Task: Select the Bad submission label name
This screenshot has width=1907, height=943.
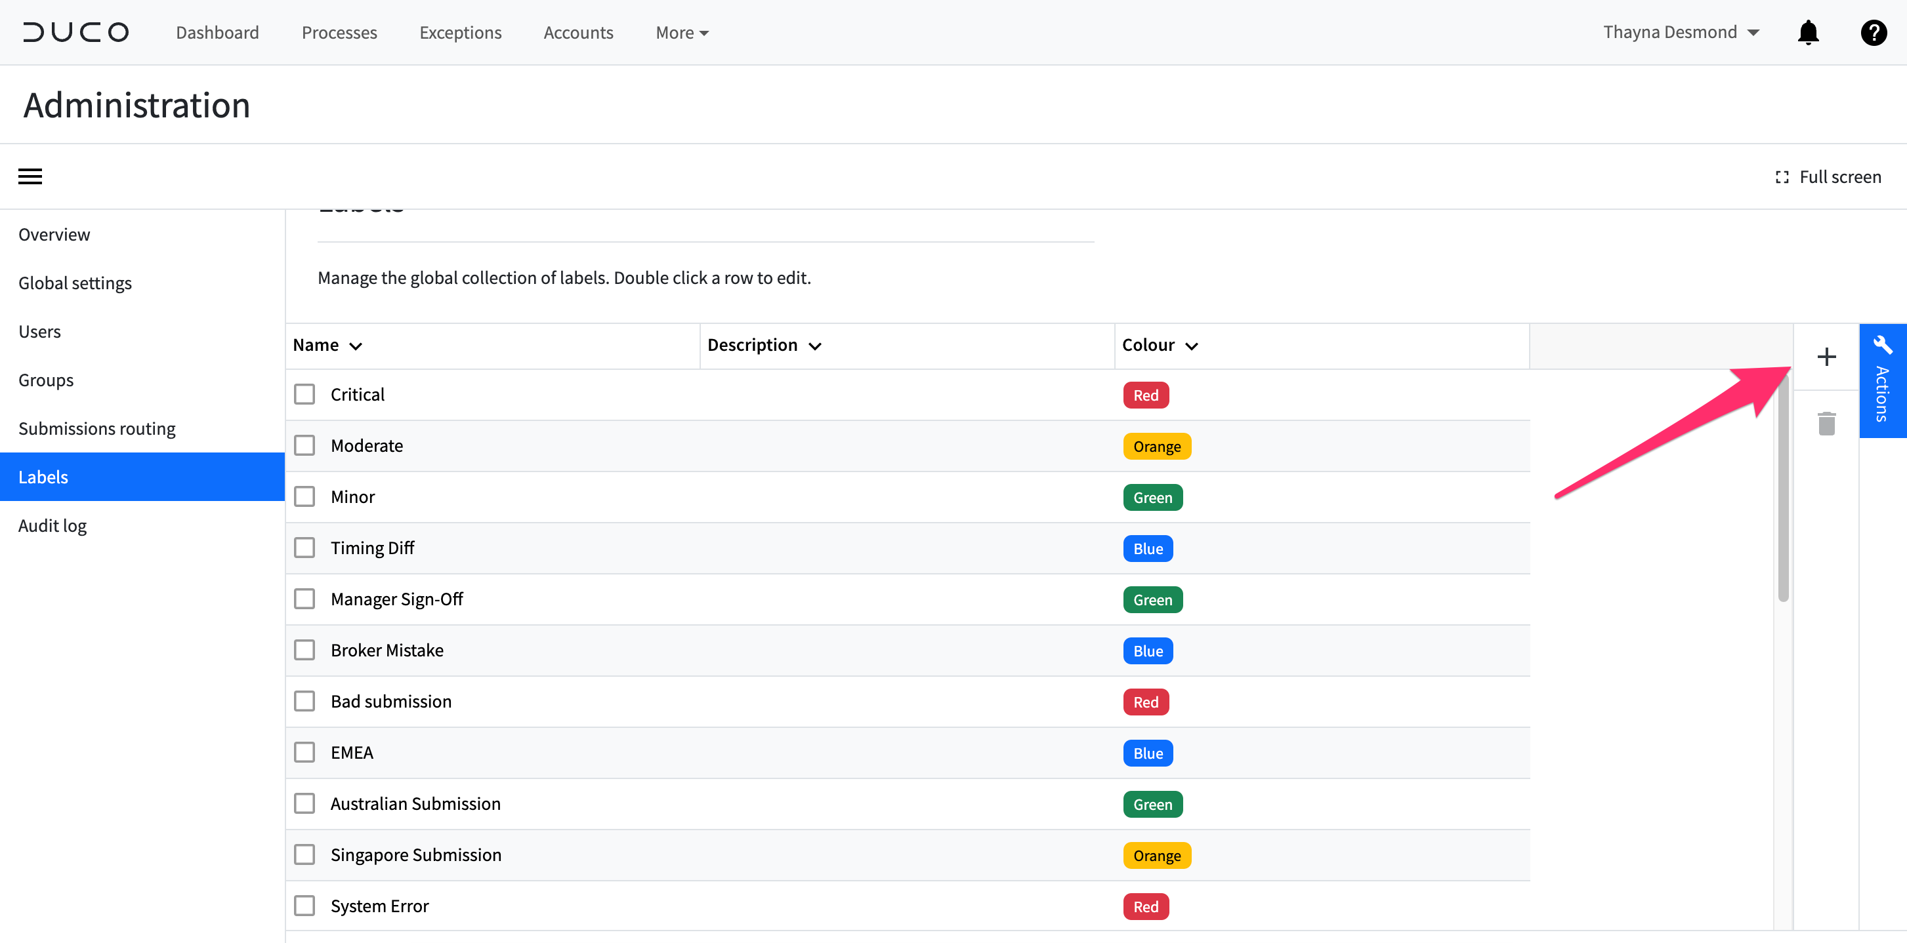Action: pyautogui.click(x=391, y=701)
